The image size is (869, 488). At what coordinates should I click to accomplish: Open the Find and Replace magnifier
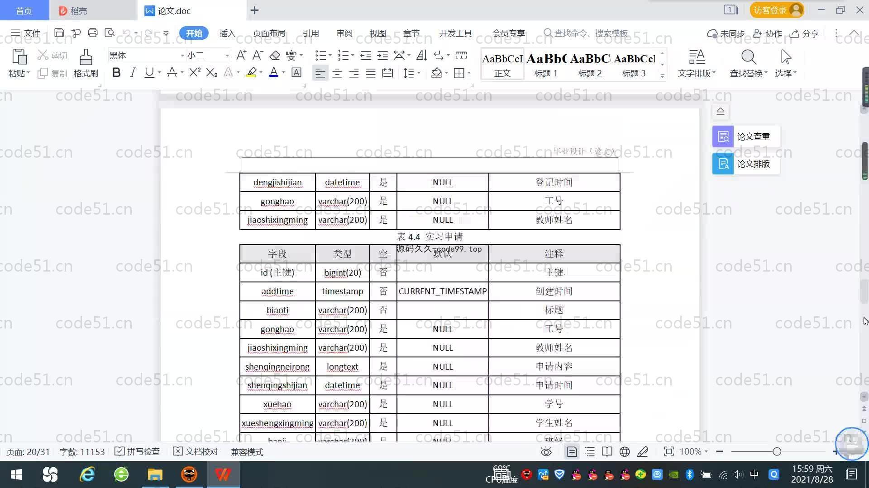[x=749, y=57]
